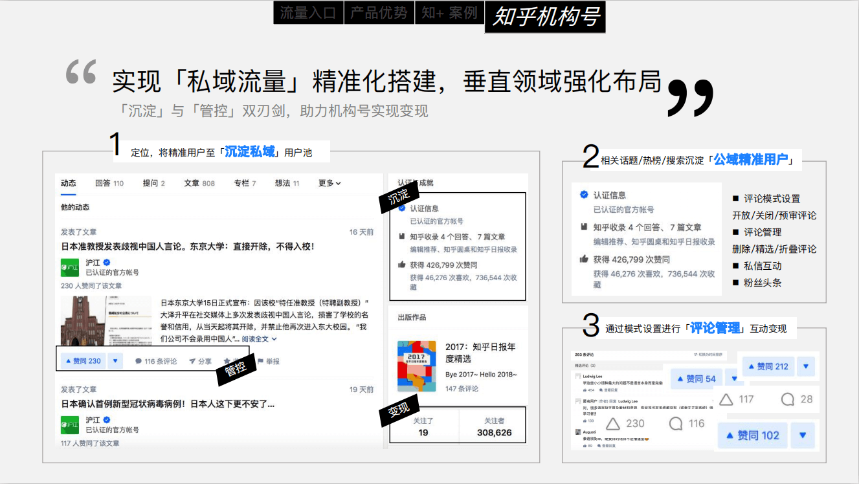Viewport: 859px width, 484px height.
Task: Open article 日本确认首例新型冠状病毒病例
Action: pyautogui.click(x=168, y=404)
